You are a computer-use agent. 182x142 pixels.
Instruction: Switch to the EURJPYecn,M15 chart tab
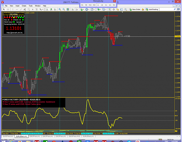75,136
